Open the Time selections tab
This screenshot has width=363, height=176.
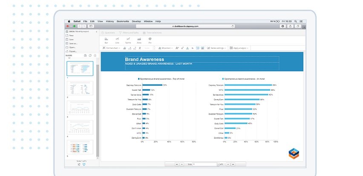(153, 33)
